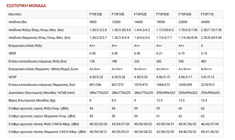Click the indoor unit weight value 8.5

point(114,100)
